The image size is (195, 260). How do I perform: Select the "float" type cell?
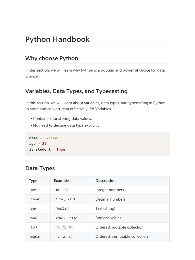point(38,199)
